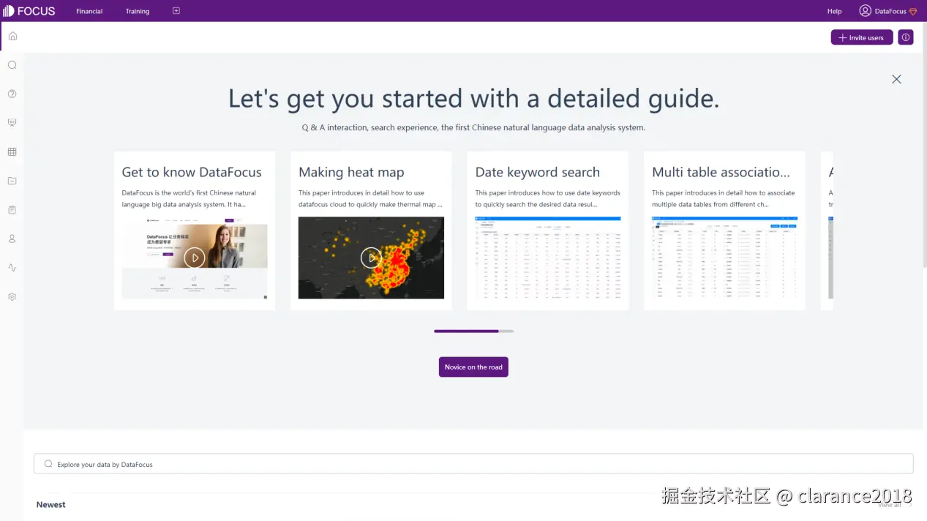The image size is (927, 521).
Task: Click the page vertical scrollbar
Action: tap(924, 146)
